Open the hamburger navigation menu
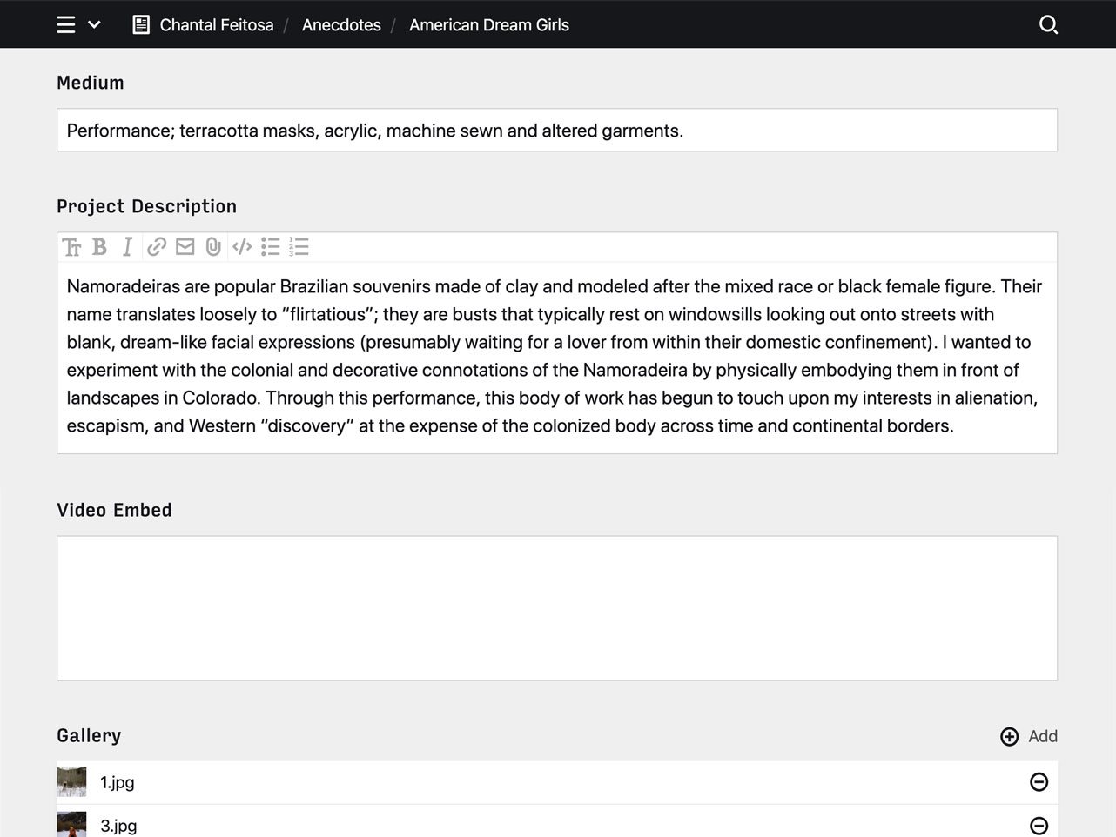 65,24
